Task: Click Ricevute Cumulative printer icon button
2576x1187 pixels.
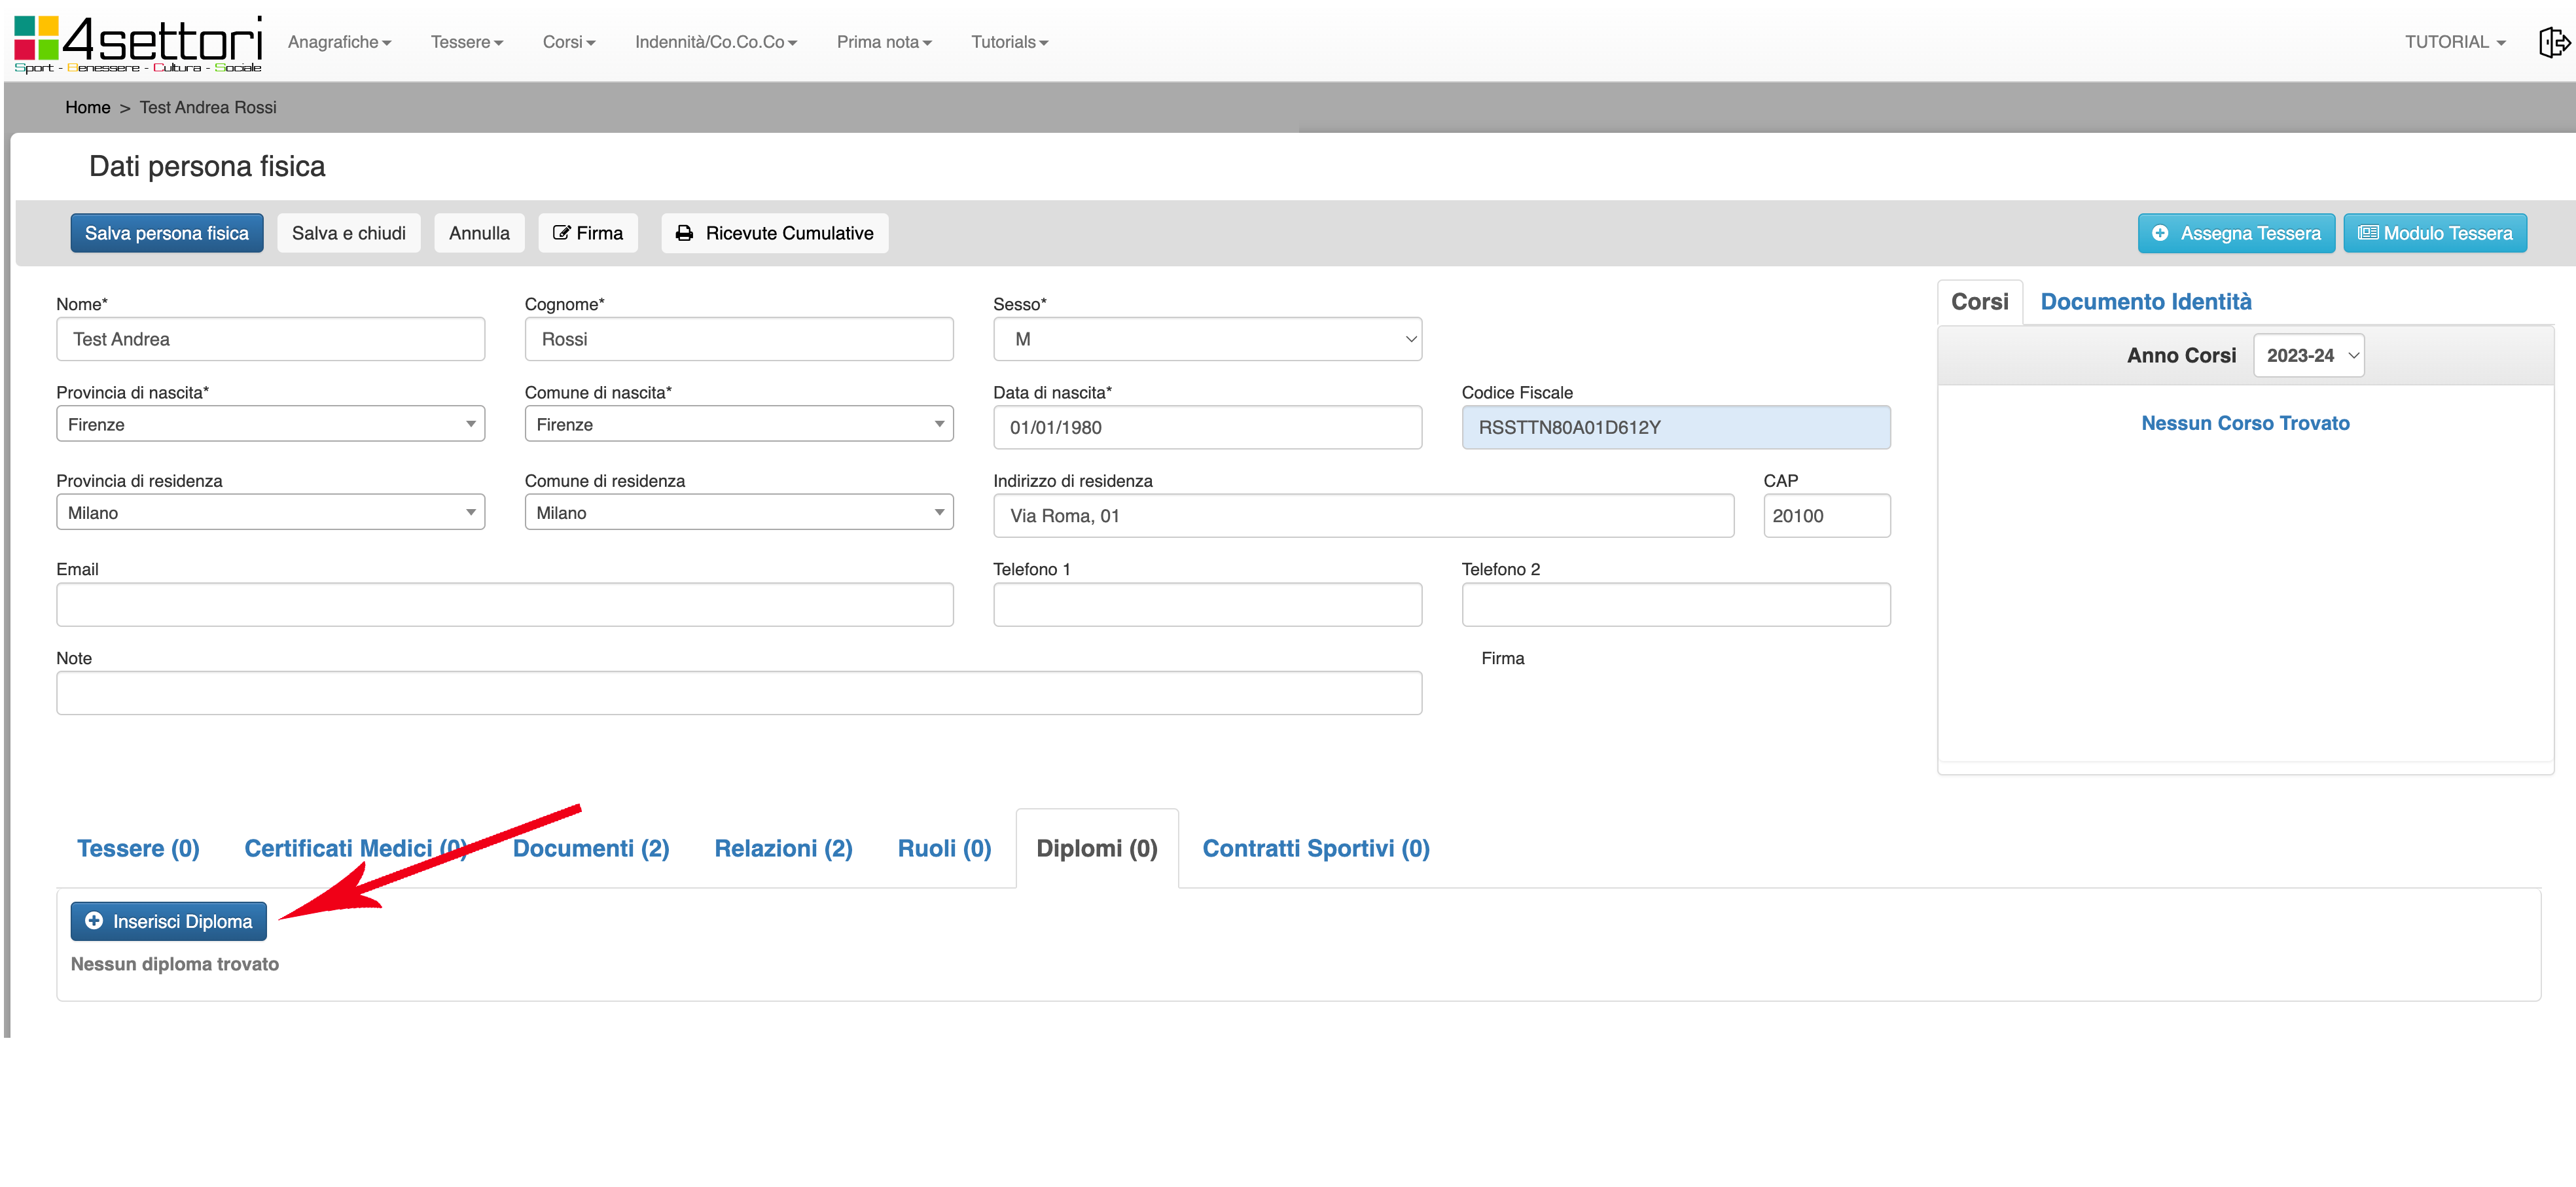Action: (774, 233)
